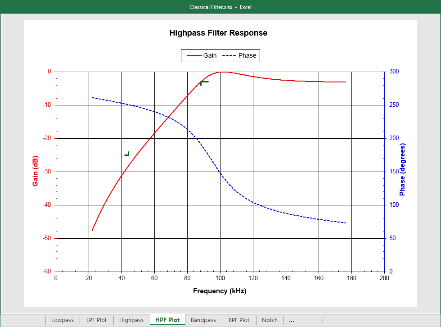Select the red line sample in legend
Image resolution: width=441 pixels, height=327 pixels.
193,55
